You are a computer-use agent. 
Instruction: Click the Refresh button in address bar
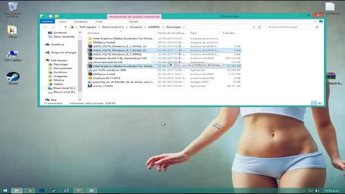click(x=260, y=27)
